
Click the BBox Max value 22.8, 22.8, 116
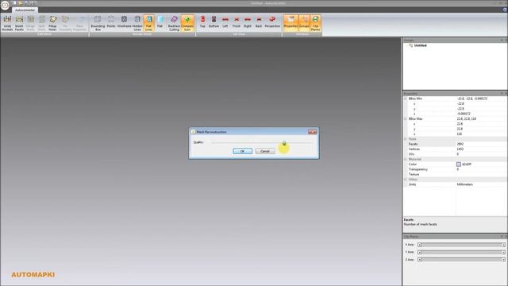[x=466, y=119]
